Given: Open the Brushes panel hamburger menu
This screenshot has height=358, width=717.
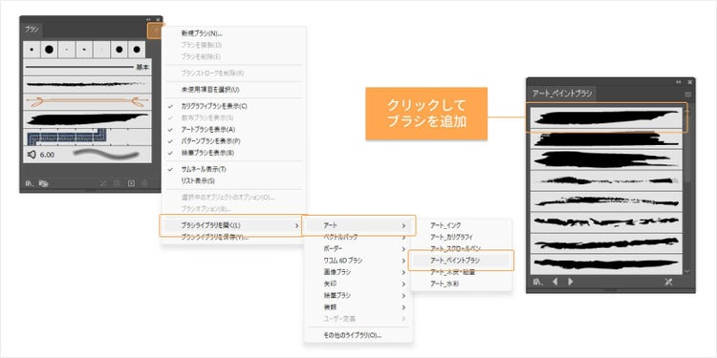Looking at the screenshot, I should tap(157, 32).
